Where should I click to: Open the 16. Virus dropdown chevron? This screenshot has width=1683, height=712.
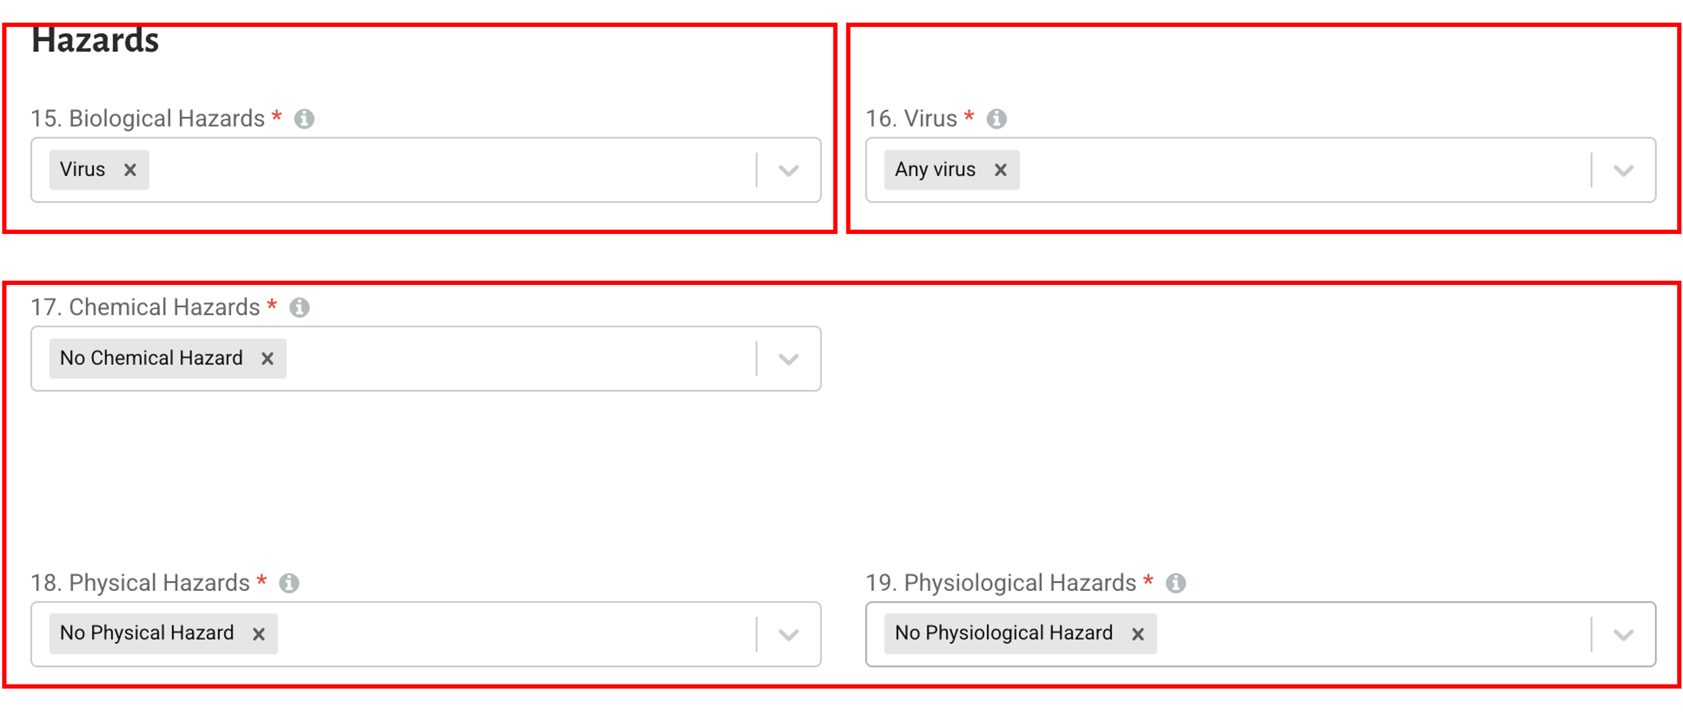point(1623,171)
